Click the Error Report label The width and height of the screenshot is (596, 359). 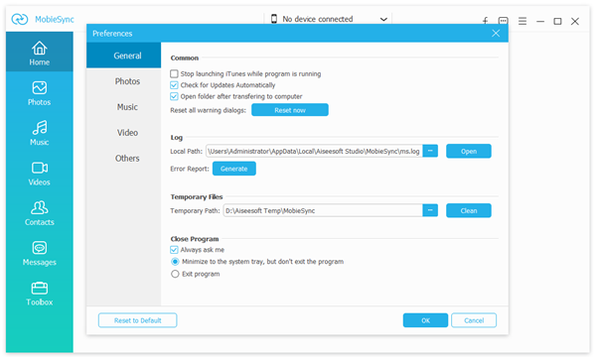[x=190, y=169]
